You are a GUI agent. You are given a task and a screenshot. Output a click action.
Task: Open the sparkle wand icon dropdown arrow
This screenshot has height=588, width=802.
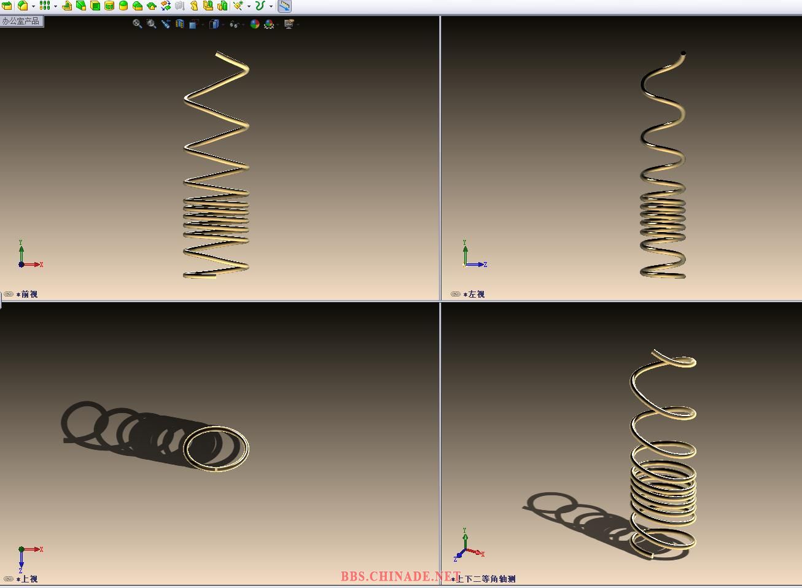click(249, 6)
